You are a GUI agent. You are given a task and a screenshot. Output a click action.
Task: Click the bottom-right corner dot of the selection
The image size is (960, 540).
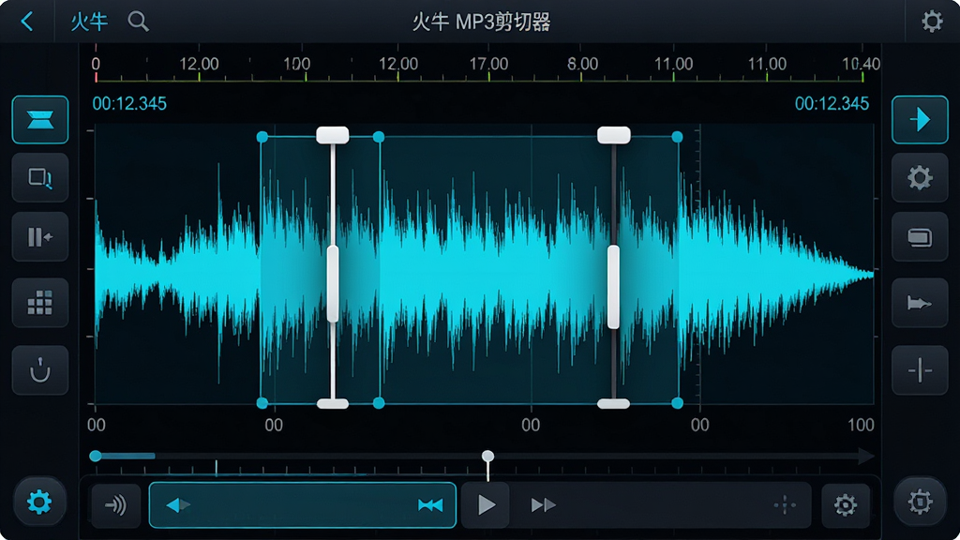click(x=677, y=403)
